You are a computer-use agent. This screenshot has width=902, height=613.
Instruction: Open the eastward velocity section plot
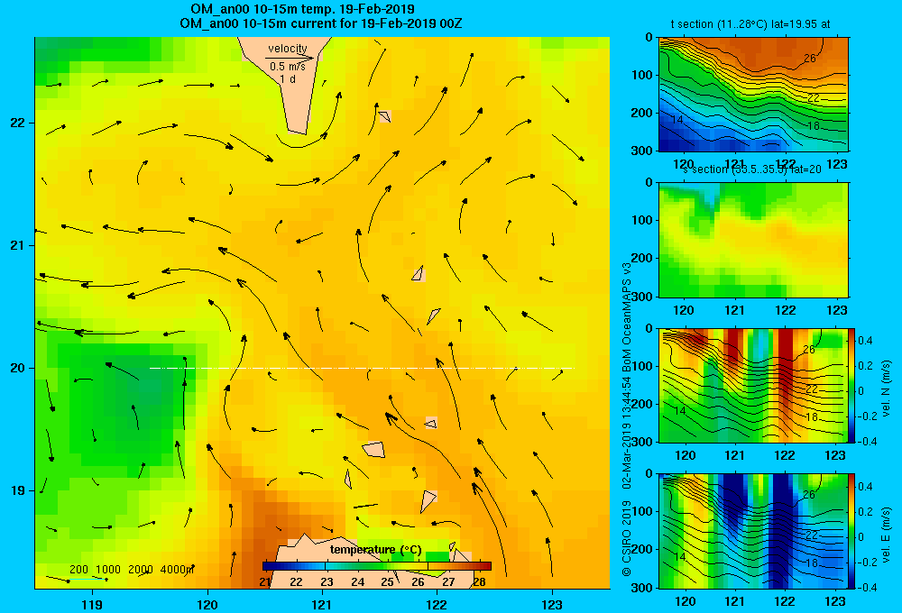pyautogui.click(x=753, y=531)
